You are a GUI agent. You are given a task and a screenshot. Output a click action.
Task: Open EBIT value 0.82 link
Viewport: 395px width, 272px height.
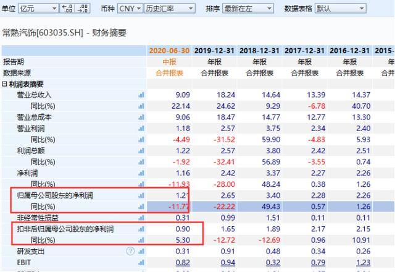point(183,263)
